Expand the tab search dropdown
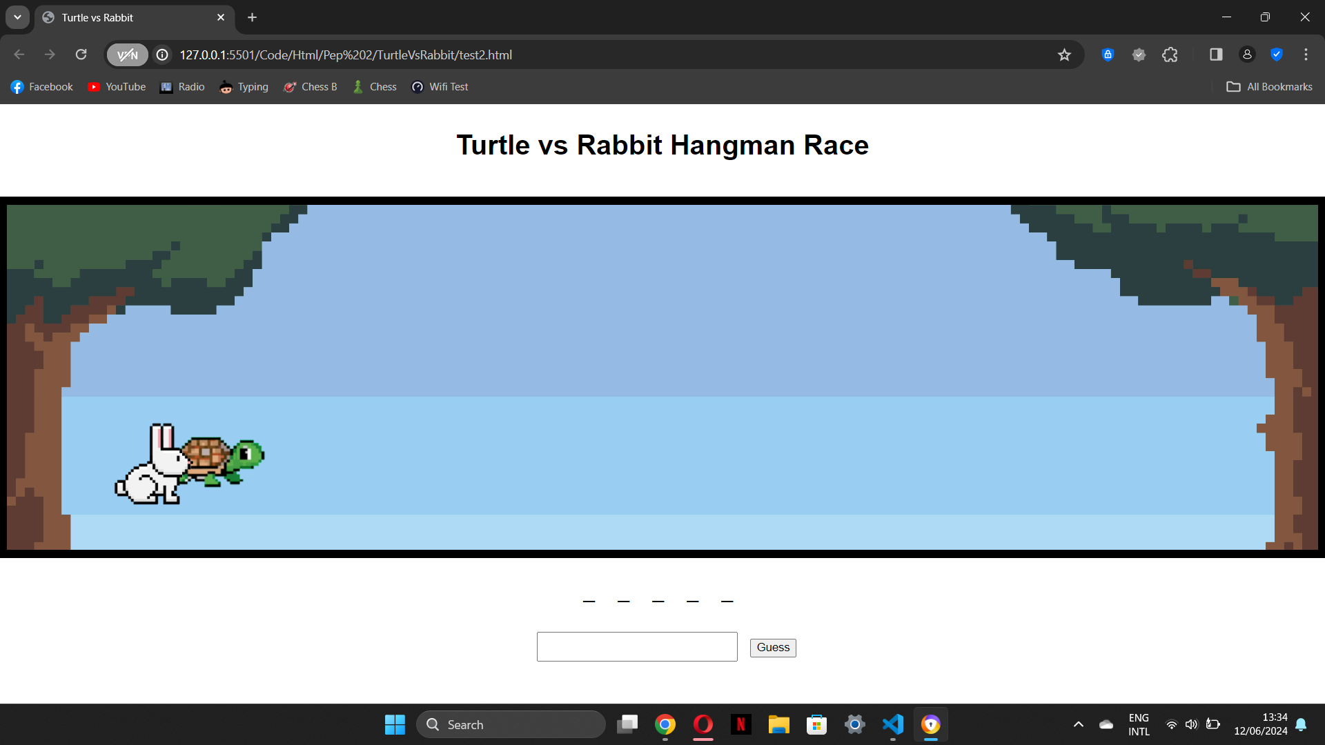The height and width of the screenshot is (745, 1325). [x=17, y=17]
